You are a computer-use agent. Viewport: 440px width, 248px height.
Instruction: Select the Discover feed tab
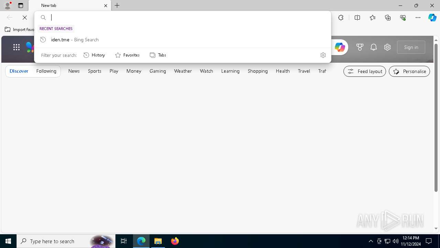[19, 71]
